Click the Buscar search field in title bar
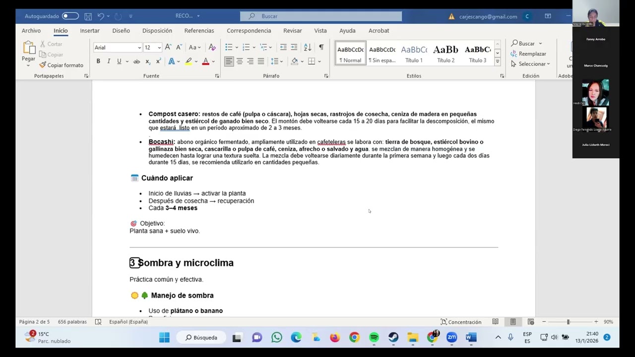Image resolution: width=635 pixels, height=357 pixels. (321, 16)
